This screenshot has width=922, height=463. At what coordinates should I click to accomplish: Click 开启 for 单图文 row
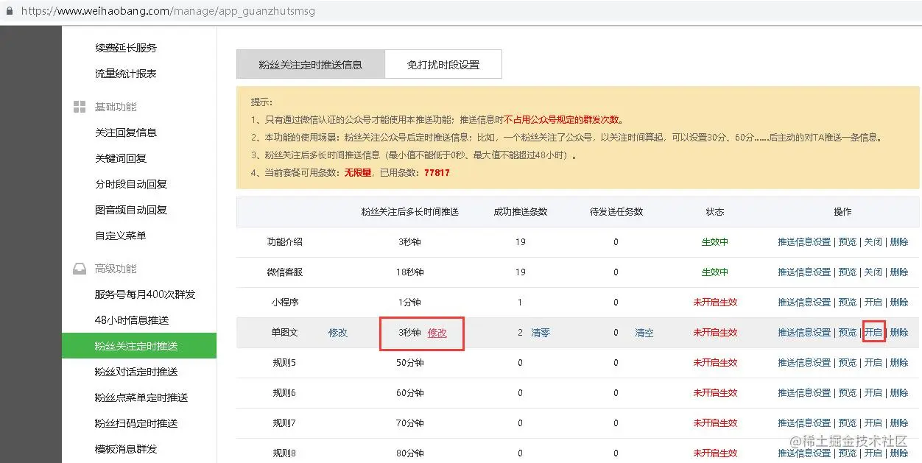pos(873,332)
